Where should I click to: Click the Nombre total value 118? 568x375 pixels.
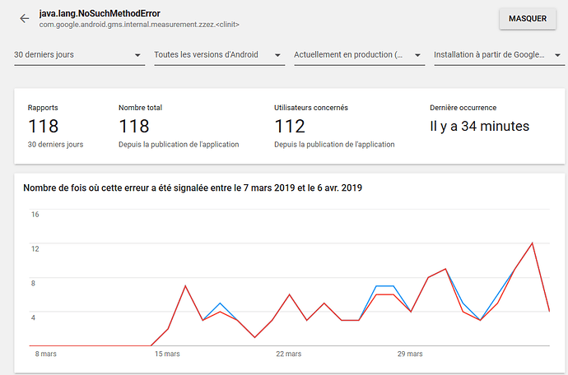click(x=134, y=126)
